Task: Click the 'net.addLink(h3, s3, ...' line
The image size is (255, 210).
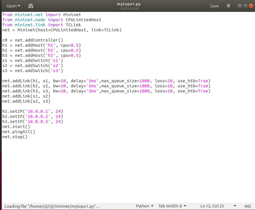Action: coord(106,91)
